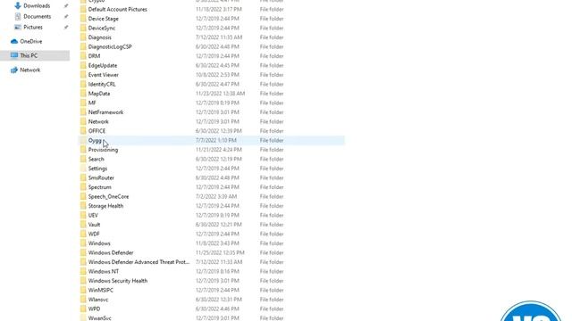Select the Oygg folder name

point(95,141)
